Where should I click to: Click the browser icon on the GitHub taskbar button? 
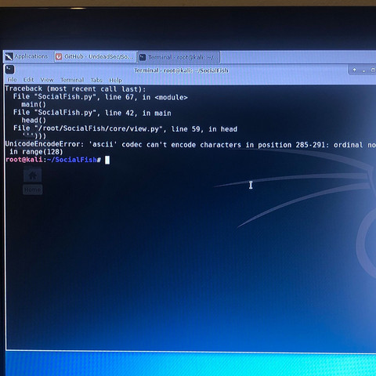click(x=59, y=56)
